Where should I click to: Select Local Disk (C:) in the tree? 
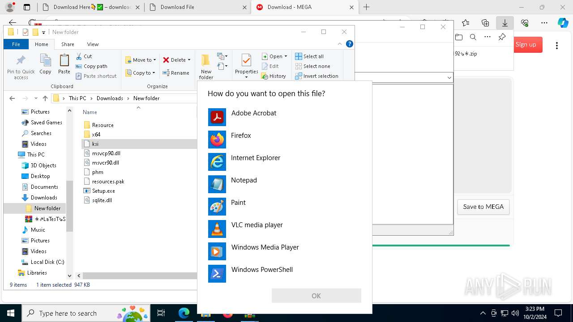pyautogui.click(x=47, y=262)
